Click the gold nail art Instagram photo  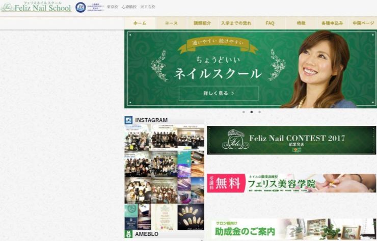(x=191, y=217)
